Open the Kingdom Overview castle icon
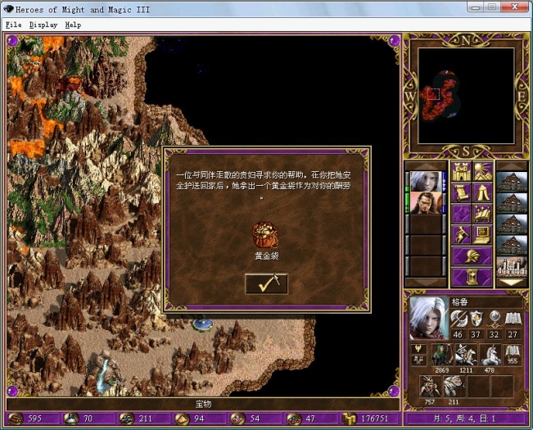Screen dimensions: 533x430 [x=461, y=172]
